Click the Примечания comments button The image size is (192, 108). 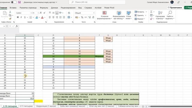(x=175, y=7)
